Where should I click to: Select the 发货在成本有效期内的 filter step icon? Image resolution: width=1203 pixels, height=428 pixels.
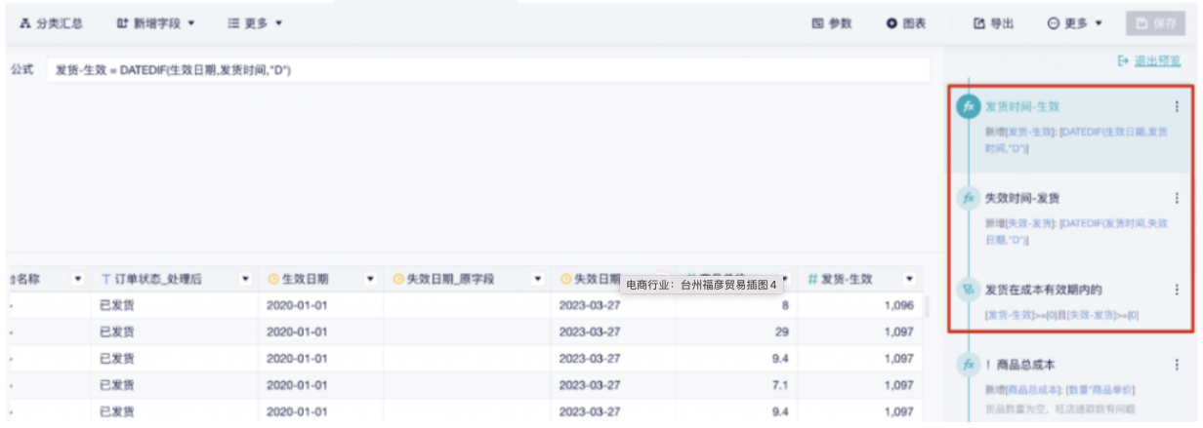968,290
